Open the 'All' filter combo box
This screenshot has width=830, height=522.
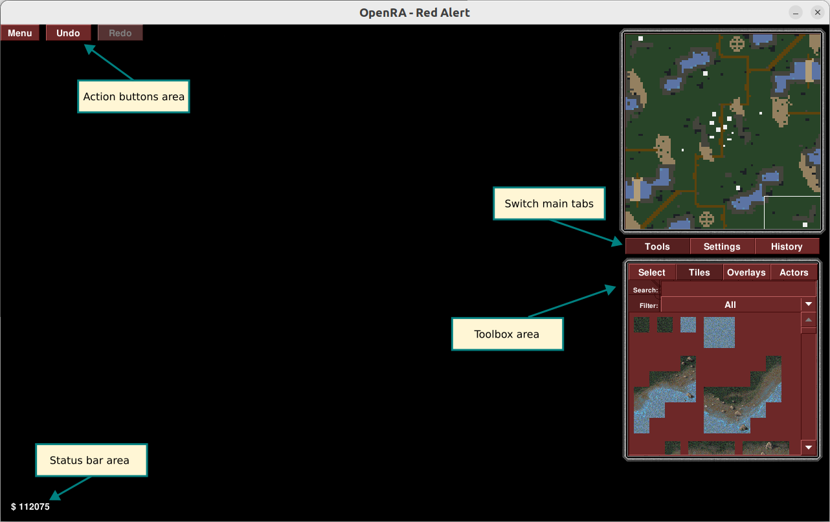pyautogui.click(x=739, y=305)
